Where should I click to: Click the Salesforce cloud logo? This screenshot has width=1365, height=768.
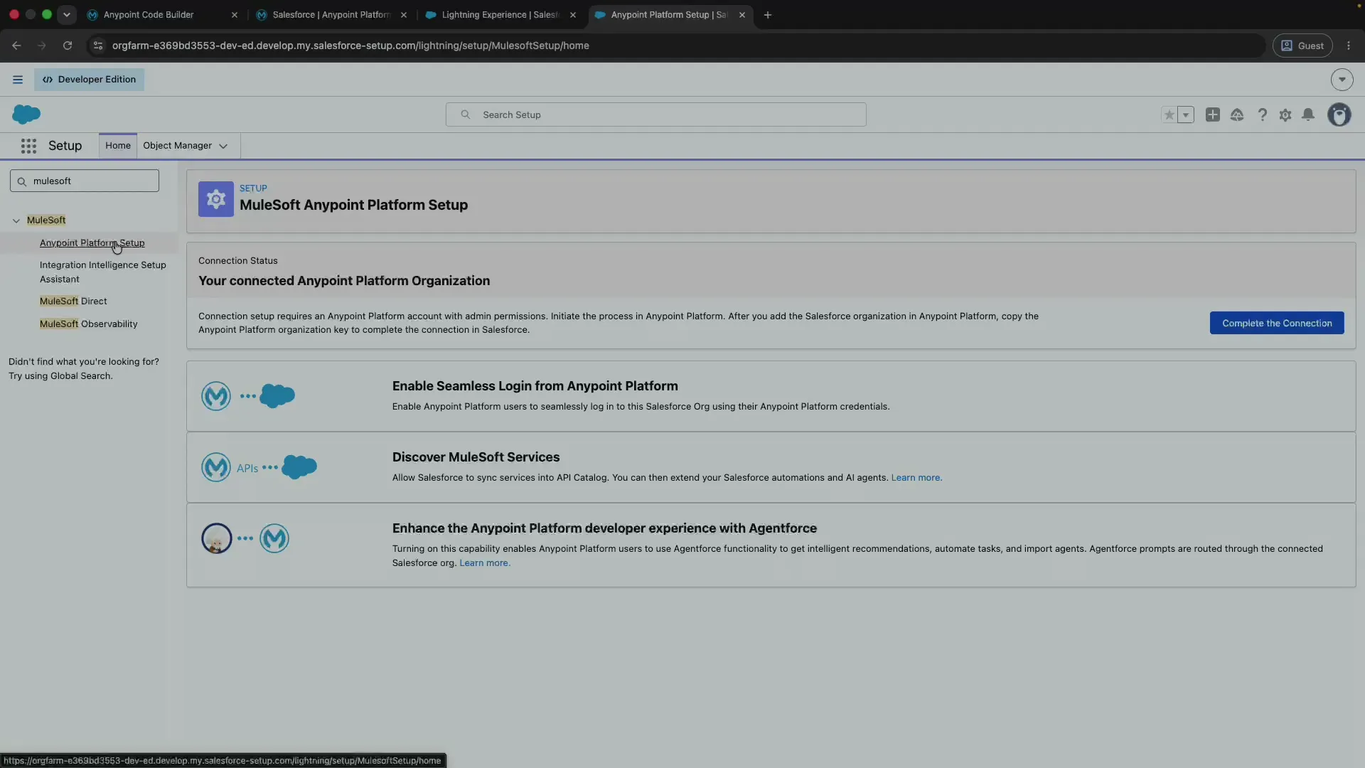click(26, 114)
